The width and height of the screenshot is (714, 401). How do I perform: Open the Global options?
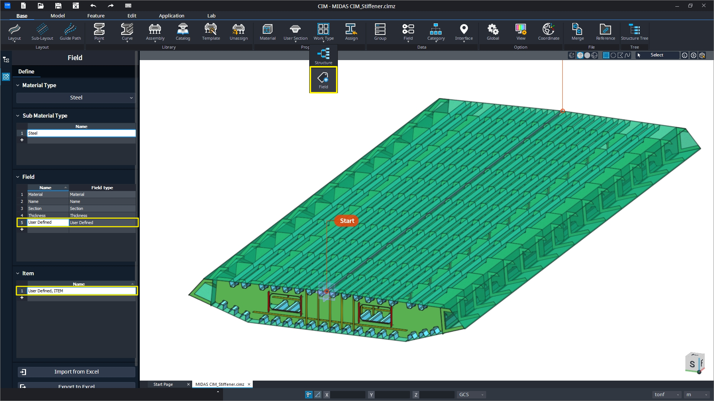[493, 32]
